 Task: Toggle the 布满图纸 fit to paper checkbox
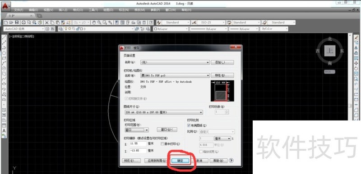[189, 125]
